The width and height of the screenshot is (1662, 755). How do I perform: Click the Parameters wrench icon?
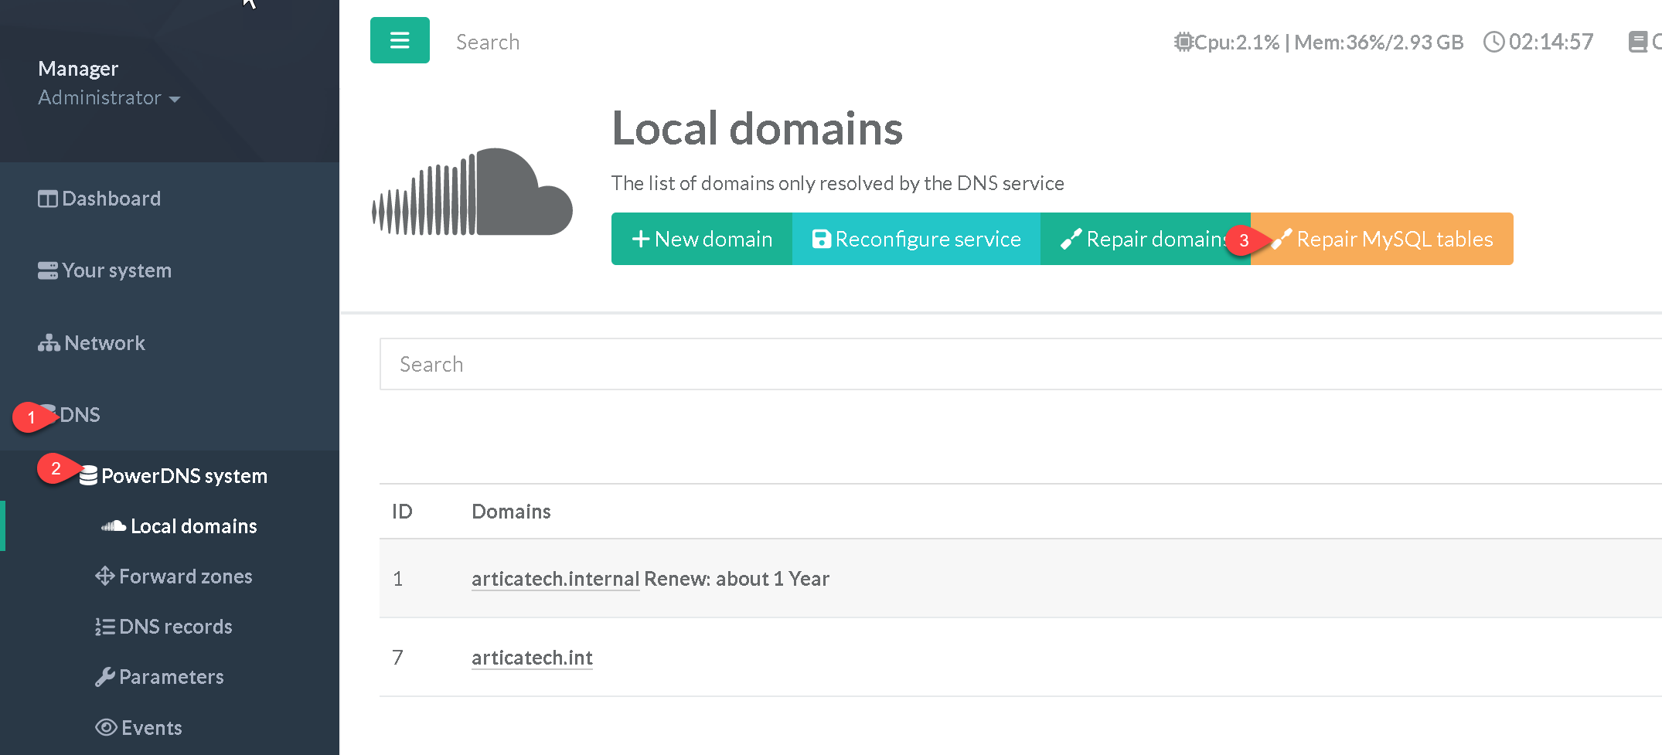(x=105, y=677)
